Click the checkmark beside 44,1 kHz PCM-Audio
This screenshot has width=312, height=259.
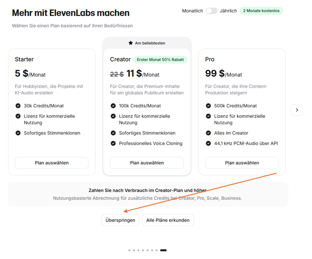(208, 143)
